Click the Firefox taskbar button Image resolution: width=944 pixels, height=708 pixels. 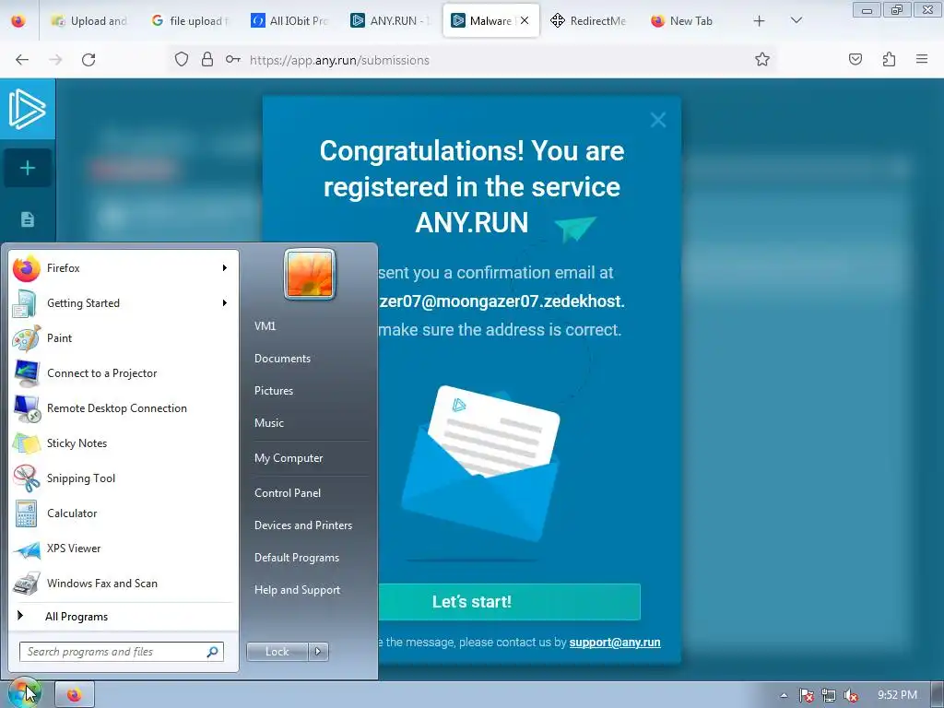tap(75, 695)
